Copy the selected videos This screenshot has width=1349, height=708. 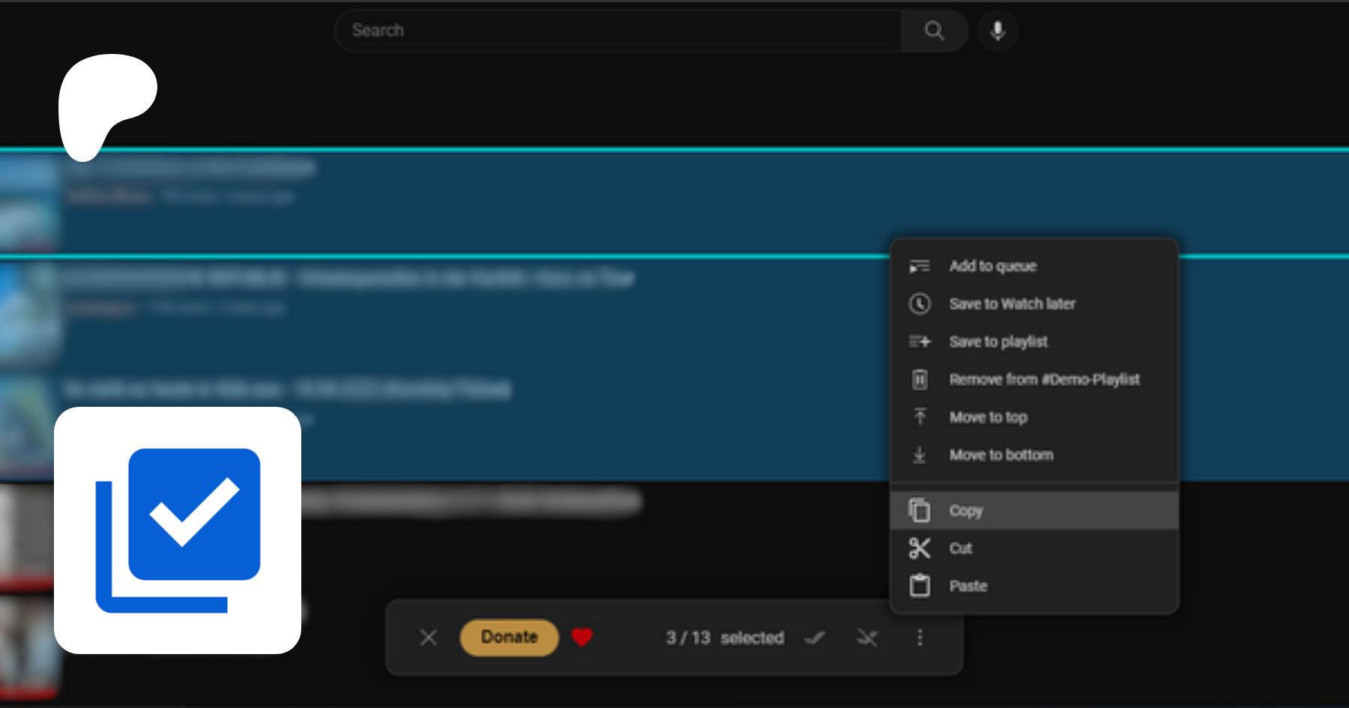[965, 510]
